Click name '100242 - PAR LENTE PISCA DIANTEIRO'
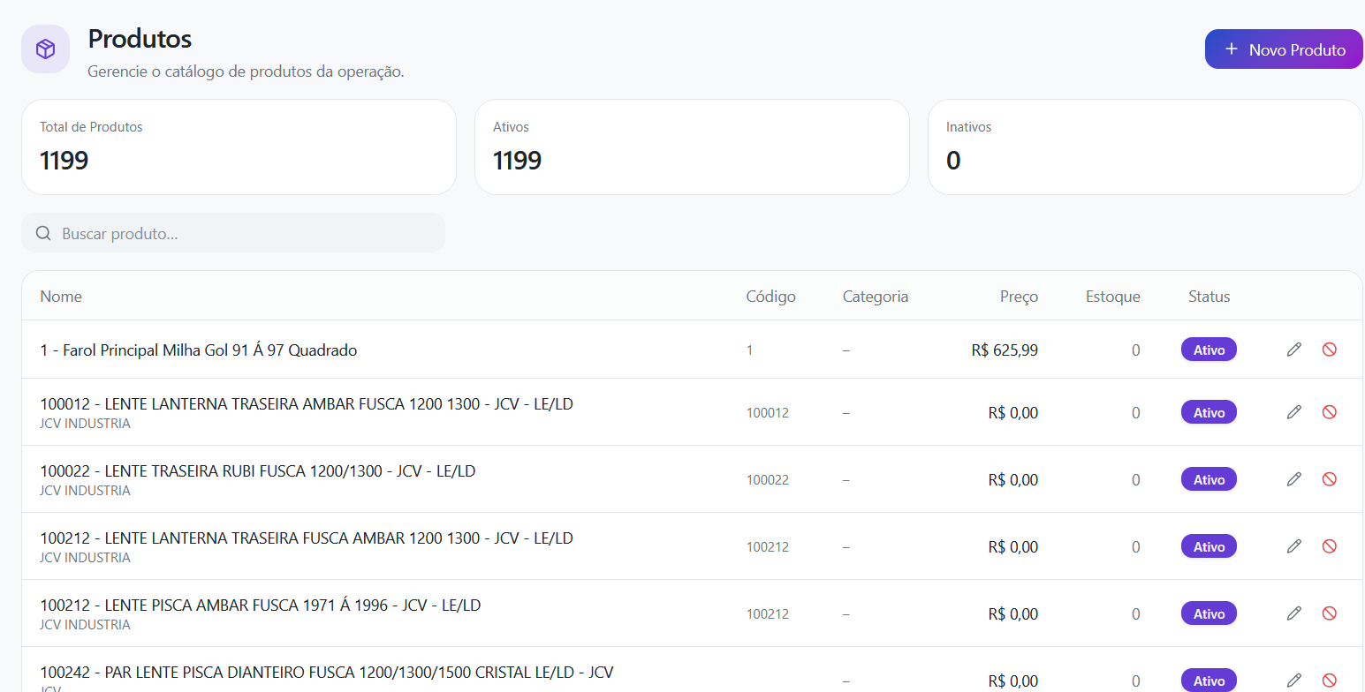This screenshot has width=1365, height=692. coord(327,673)
